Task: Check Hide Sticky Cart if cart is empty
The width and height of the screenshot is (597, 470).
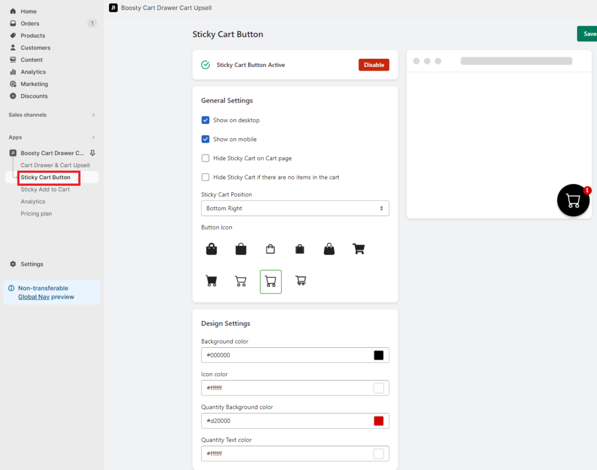Action: (205, 177)
